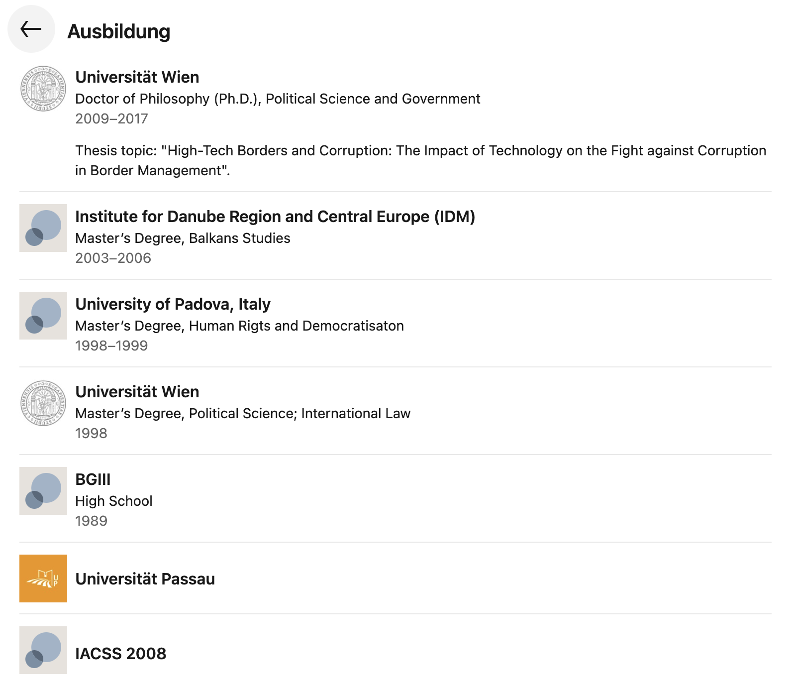Open Universität Wien Master's Degree school link
Viewport: 791px width, 694px height.
[x=137, y=392]
